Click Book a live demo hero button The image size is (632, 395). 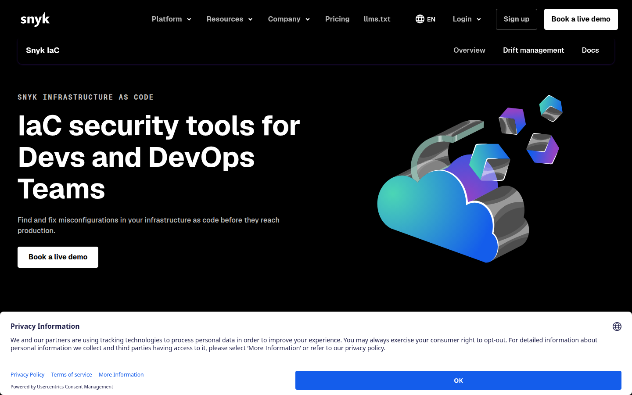tap(58, 257)
